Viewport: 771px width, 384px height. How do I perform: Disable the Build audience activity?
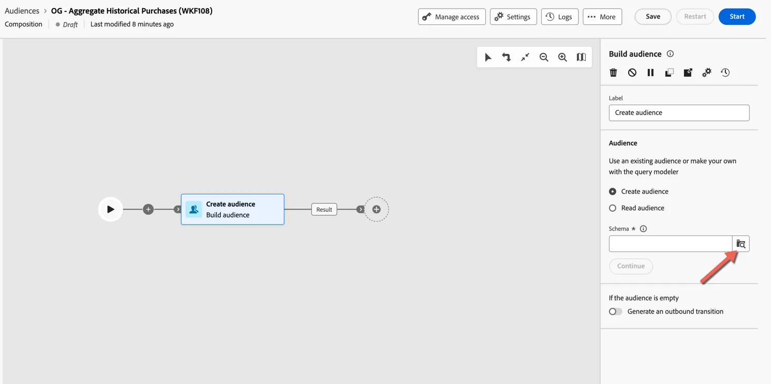632,72
